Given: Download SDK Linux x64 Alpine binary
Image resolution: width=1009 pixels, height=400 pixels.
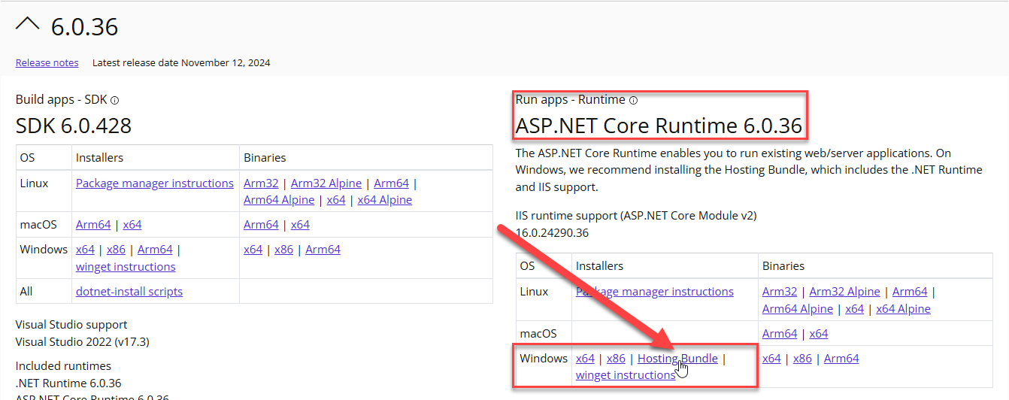Looking at the screenshot, I should (x=385, y=200).
